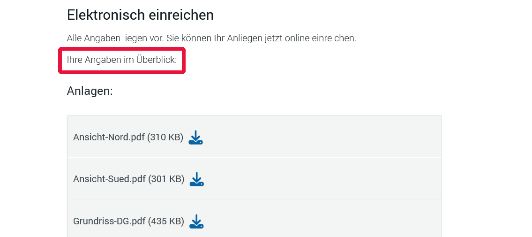
Task: Click the 'Anlagen:' section heading
Action: (90, 91)
